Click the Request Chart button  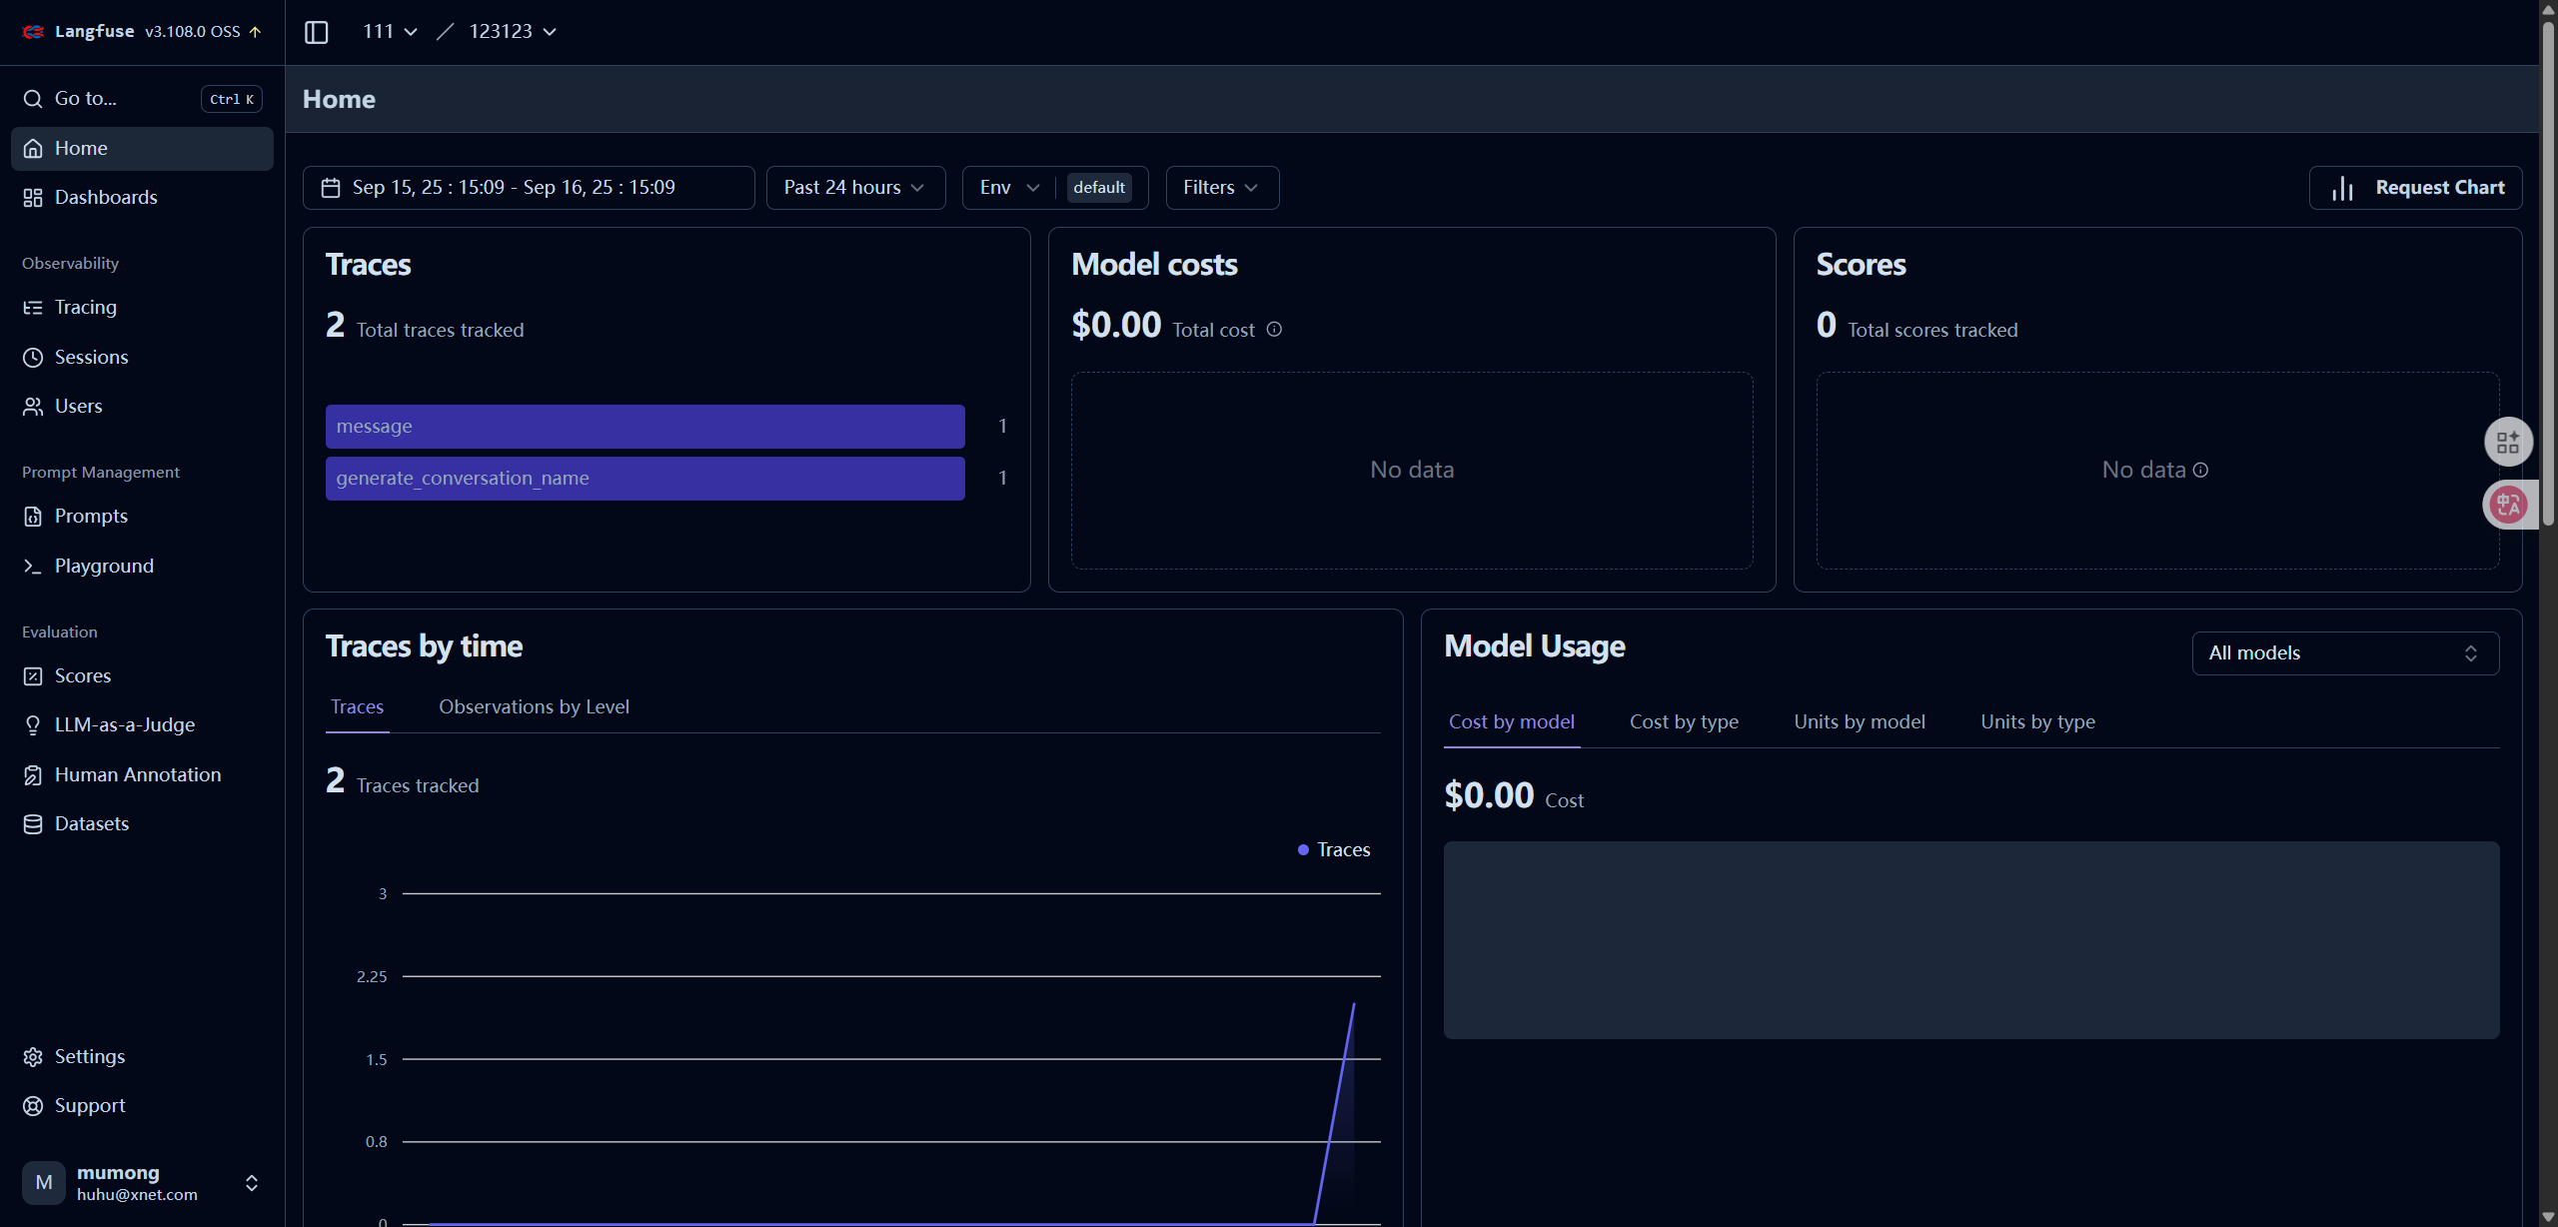(x=2415, y=188)
